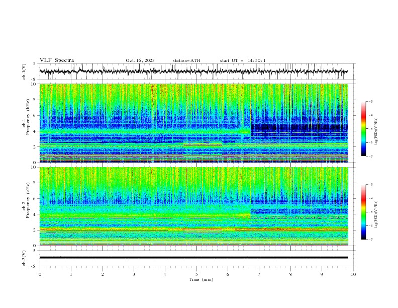The width and height of the screenshot is (398, 308).
Task: Click the "-5" tick on the ch.3(V) axis
Action: coord(34,266)
